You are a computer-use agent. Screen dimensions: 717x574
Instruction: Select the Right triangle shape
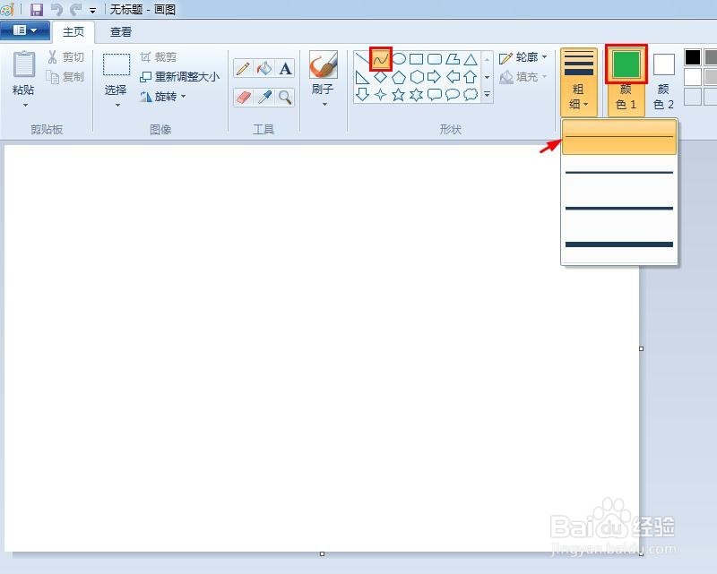[362, 77]
